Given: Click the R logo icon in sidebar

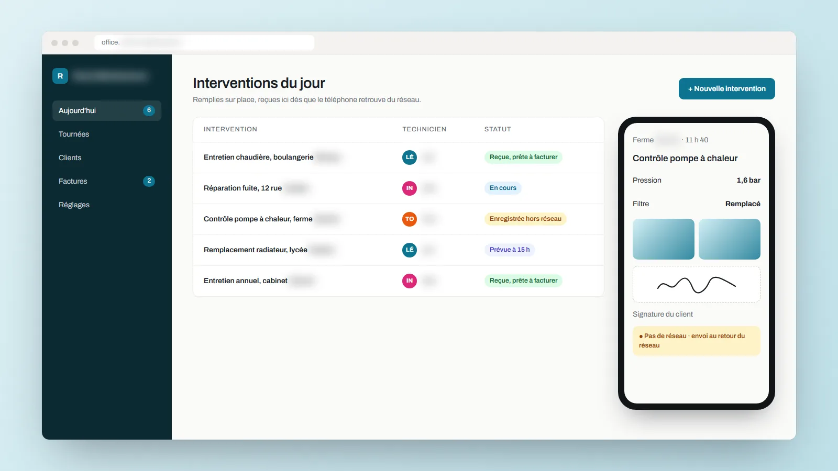Looking at the screenshot, I should (x=60, y=76).
